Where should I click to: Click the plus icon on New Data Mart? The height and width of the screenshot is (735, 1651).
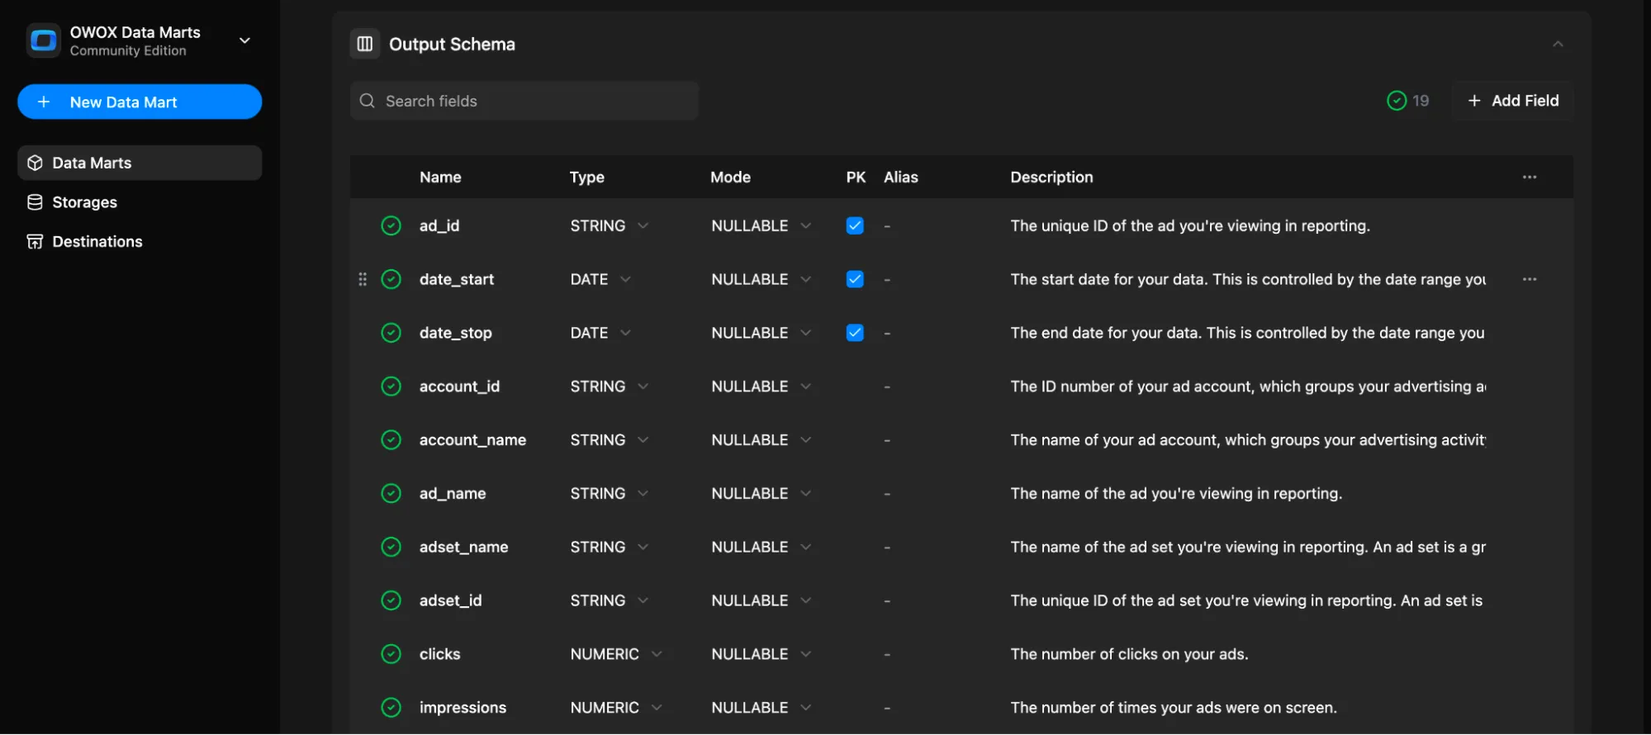click(45, 102)
